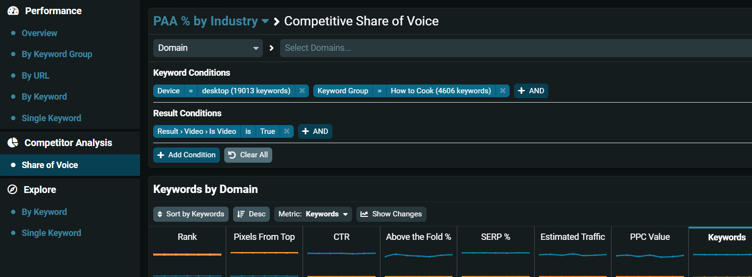Screen dimensions: 752x277
Task: Click the Select Domains input field
Action: (514, 48)
